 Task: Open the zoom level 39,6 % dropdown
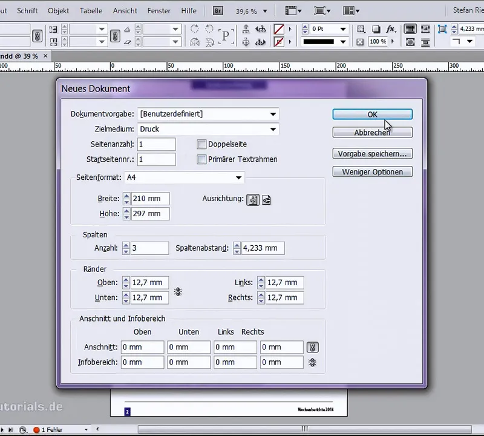(x=265, y=11)
